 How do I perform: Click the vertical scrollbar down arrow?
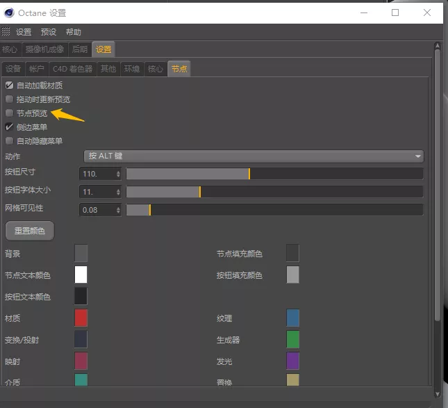point(438,394)
